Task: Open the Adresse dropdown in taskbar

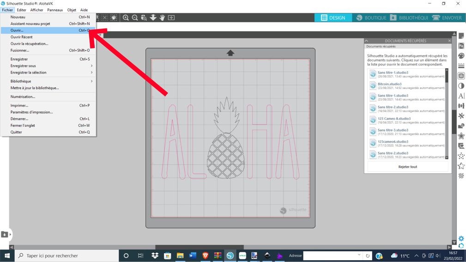Action: pos(359,255)
